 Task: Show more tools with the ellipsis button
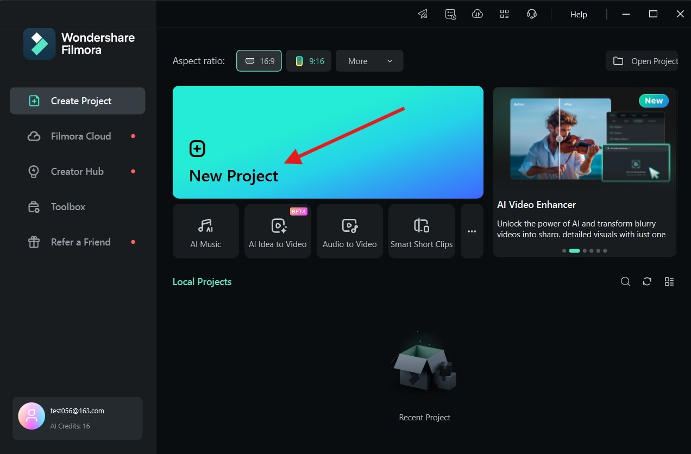pos(472,231)
